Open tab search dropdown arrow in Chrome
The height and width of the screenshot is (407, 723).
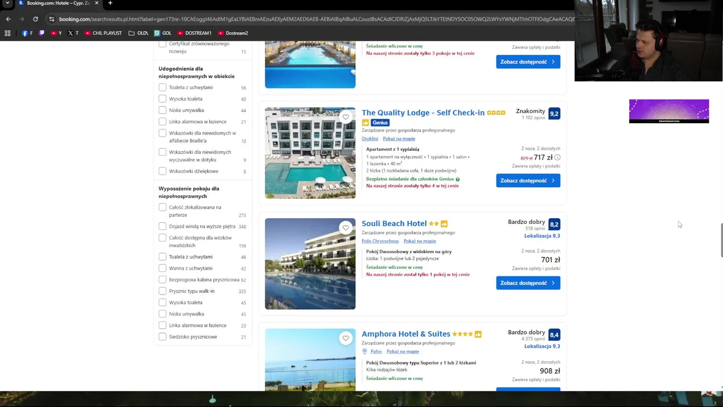click(x=7, y=3)
